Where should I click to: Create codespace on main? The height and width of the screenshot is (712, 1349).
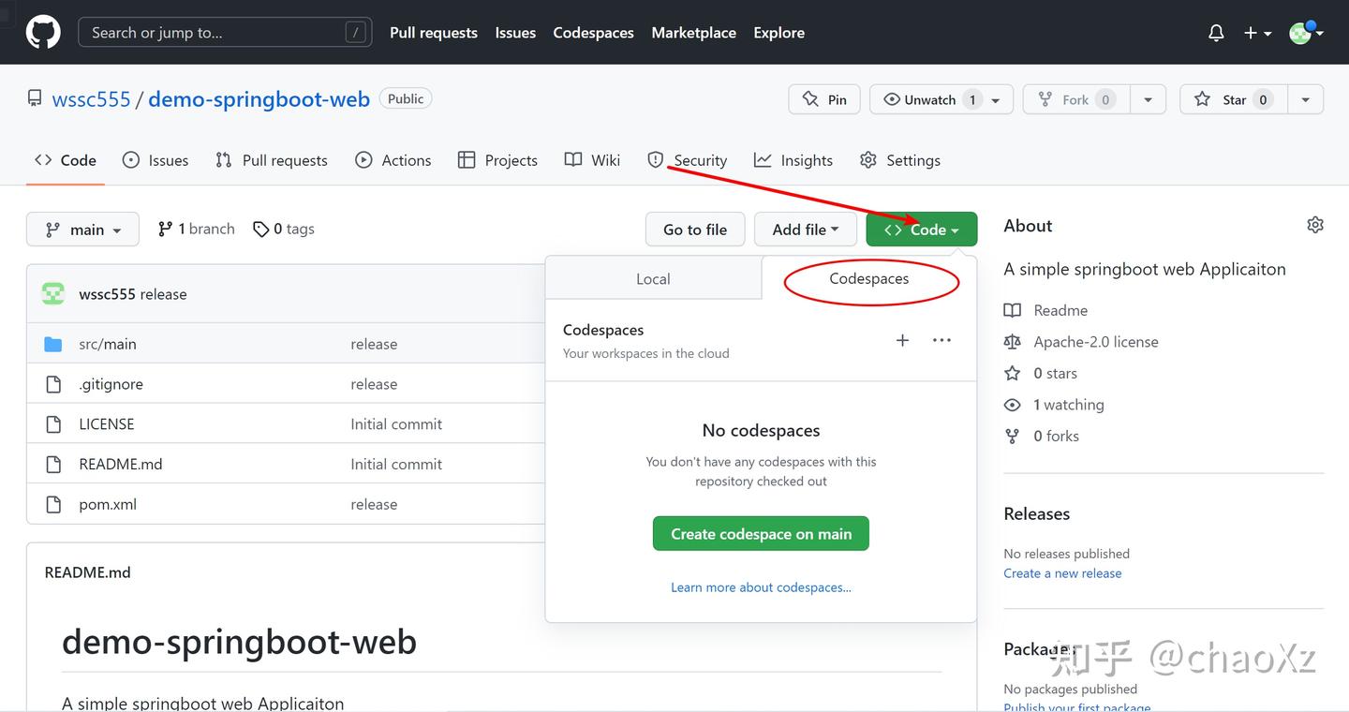tap(760, 533)
